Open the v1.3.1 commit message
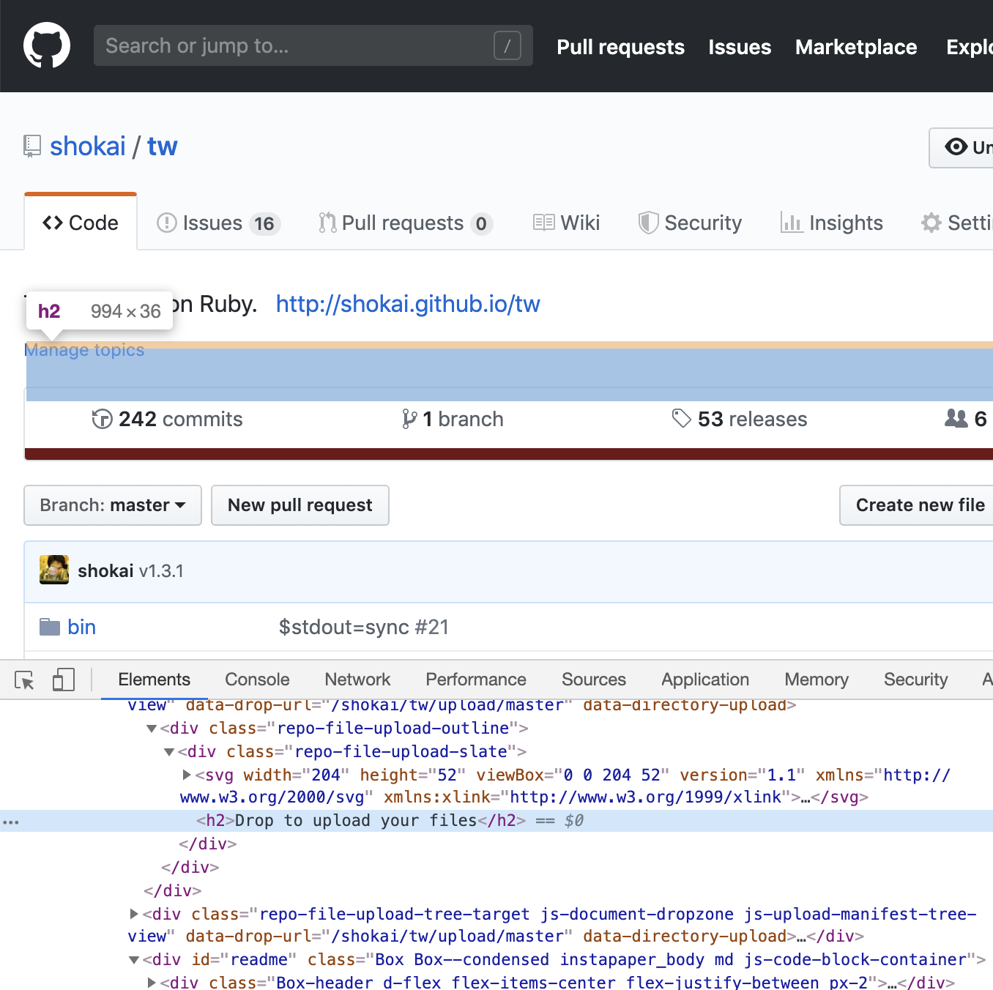993x990 pixels. (162, 571)
